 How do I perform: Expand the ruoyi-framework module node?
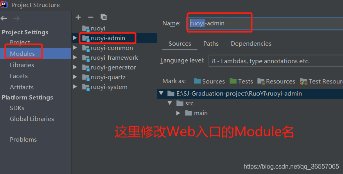click(75, 57)
